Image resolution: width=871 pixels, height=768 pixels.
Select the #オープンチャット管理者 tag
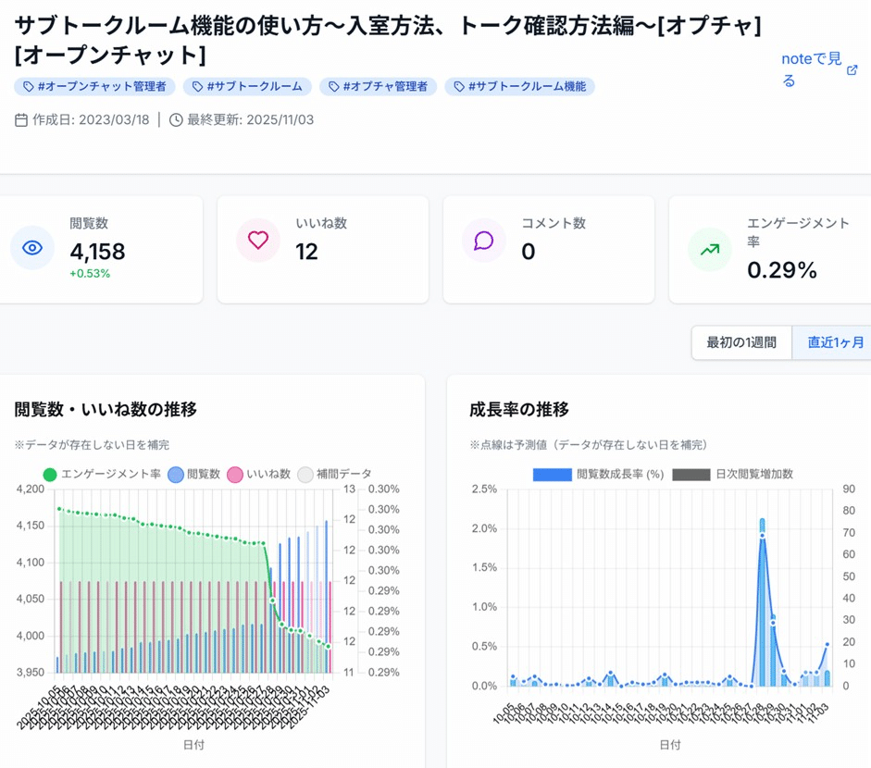tap(94, 87)
